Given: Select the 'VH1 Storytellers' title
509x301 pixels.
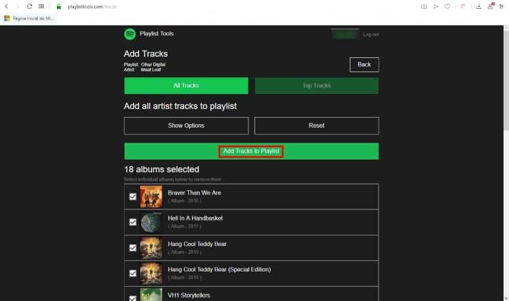Looking at the screenshot, I should pos(189,295).
